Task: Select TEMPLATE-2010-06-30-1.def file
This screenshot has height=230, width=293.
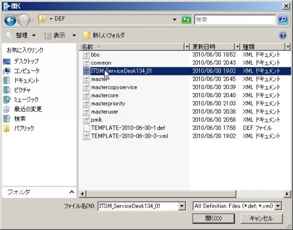Action: pos(128,128)
